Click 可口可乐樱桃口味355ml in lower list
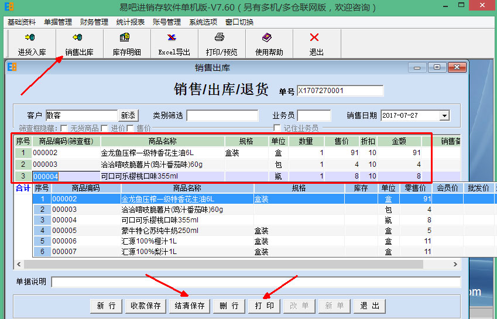The width and height of the screenshot is (497, 319). (x=160, y=220)
